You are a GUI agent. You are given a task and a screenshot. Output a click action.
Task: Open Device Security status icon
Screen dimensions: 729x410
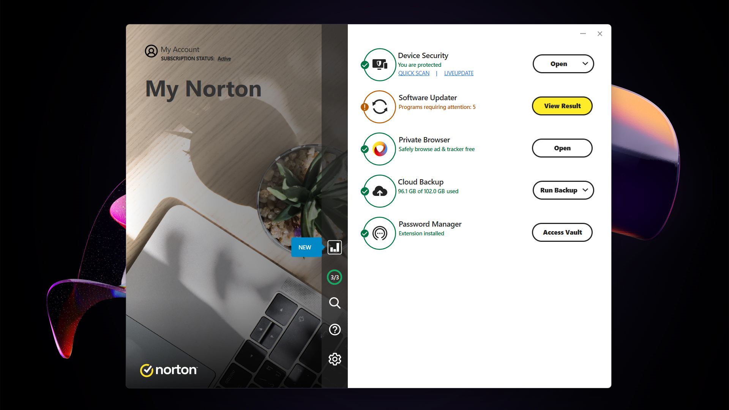point(379,64)
